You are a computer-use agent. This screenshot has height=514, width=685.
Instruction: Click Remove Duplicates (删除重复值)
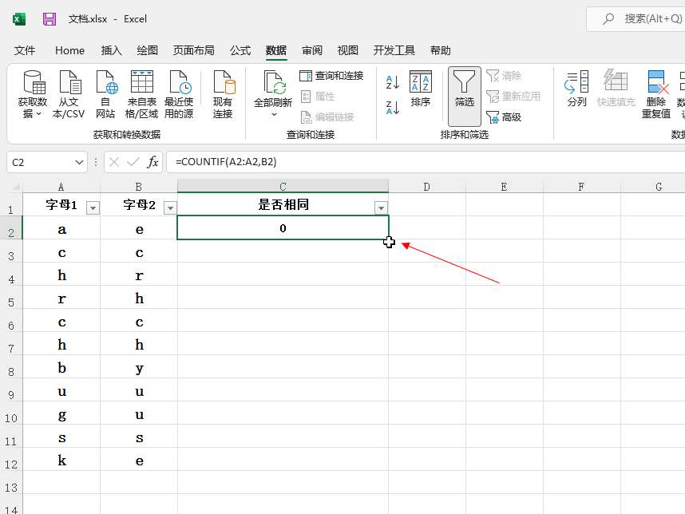(656, 94)
